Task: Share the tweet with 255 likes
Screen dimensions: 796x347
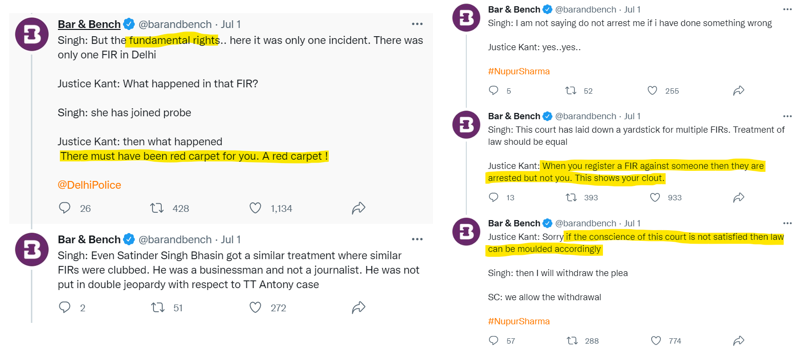Action: pos(739,91)
